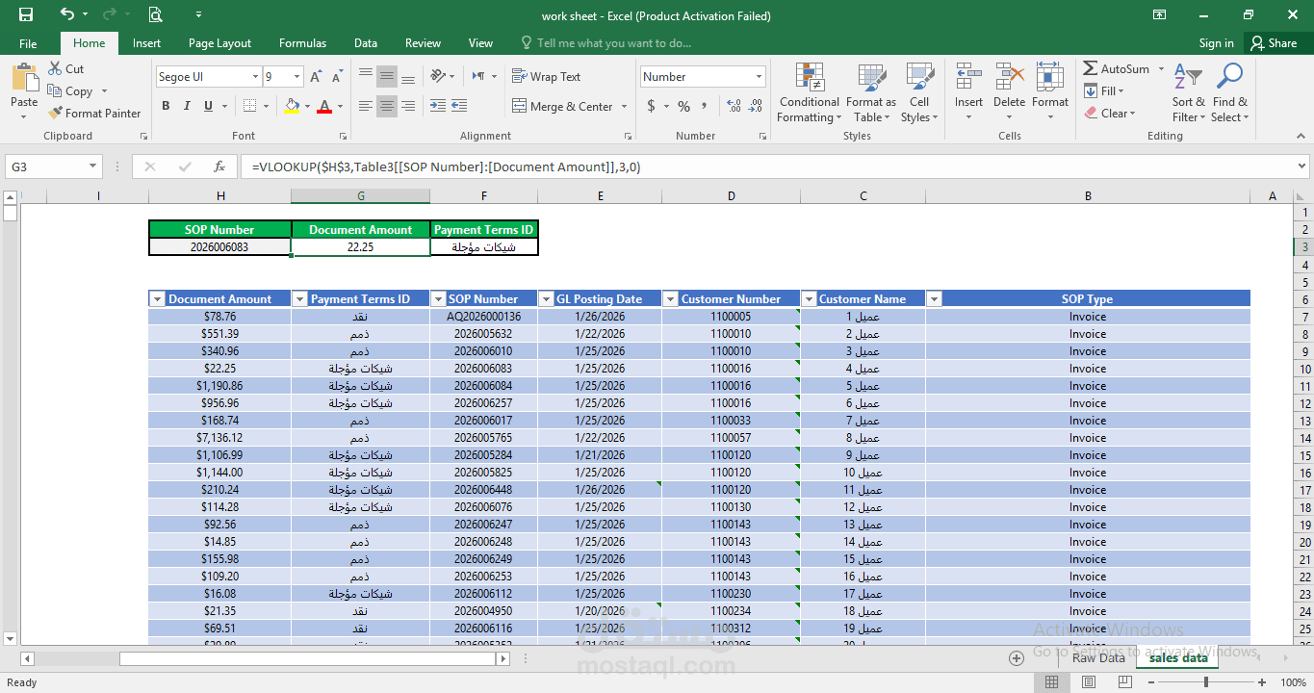Decrease font size
1314x693 pixels.
[339, 76]
